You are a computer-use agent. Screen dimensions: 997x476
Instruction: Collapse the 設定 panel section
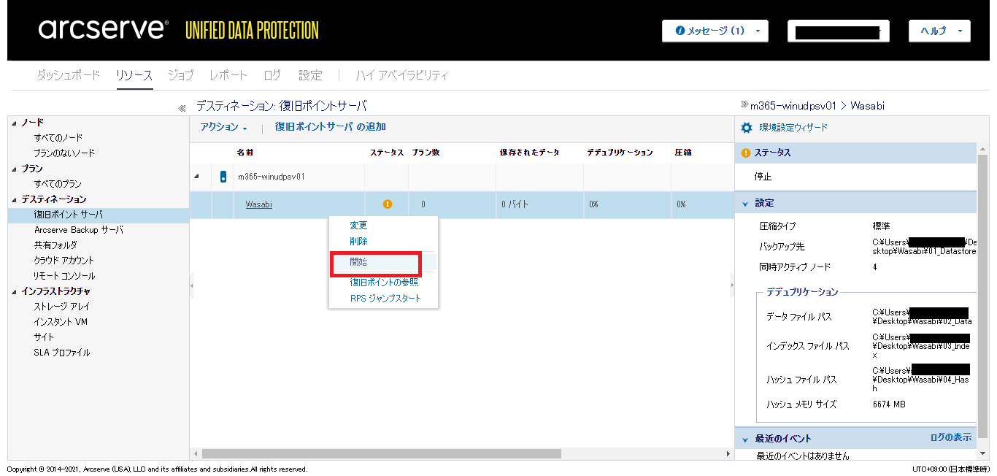click(745, 204)
